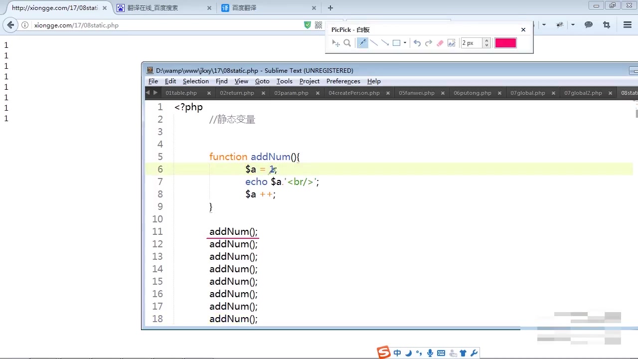Switch to the 02return.php file tab

237,93
